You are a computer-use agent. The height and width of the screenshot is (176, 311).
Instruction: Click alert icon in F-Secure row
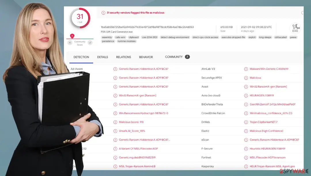246,149
